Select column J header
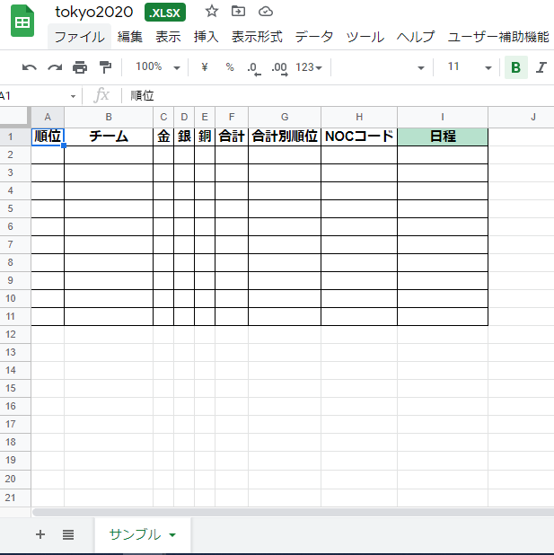 (521, 117)
